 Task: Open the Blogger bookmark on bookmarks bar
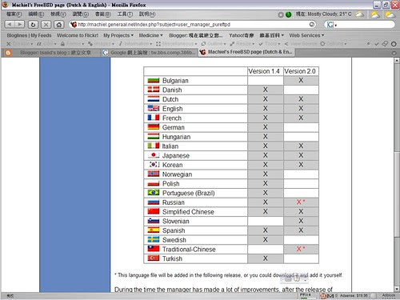point(196,35)
